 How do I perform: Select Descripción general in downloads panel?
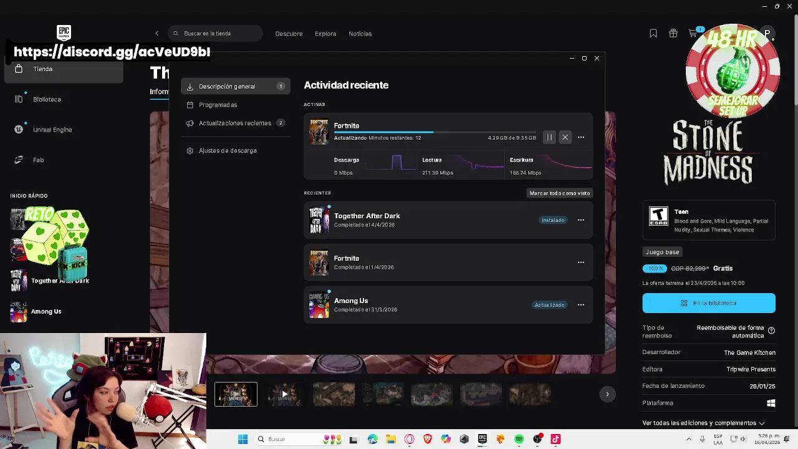(236, 87)
